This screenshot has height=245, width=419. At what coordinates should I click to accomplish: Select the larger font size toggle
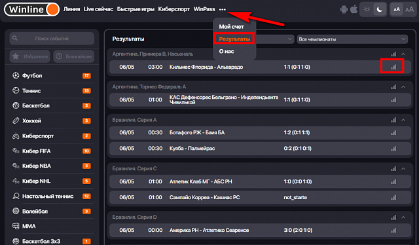[x=409, y=10]
